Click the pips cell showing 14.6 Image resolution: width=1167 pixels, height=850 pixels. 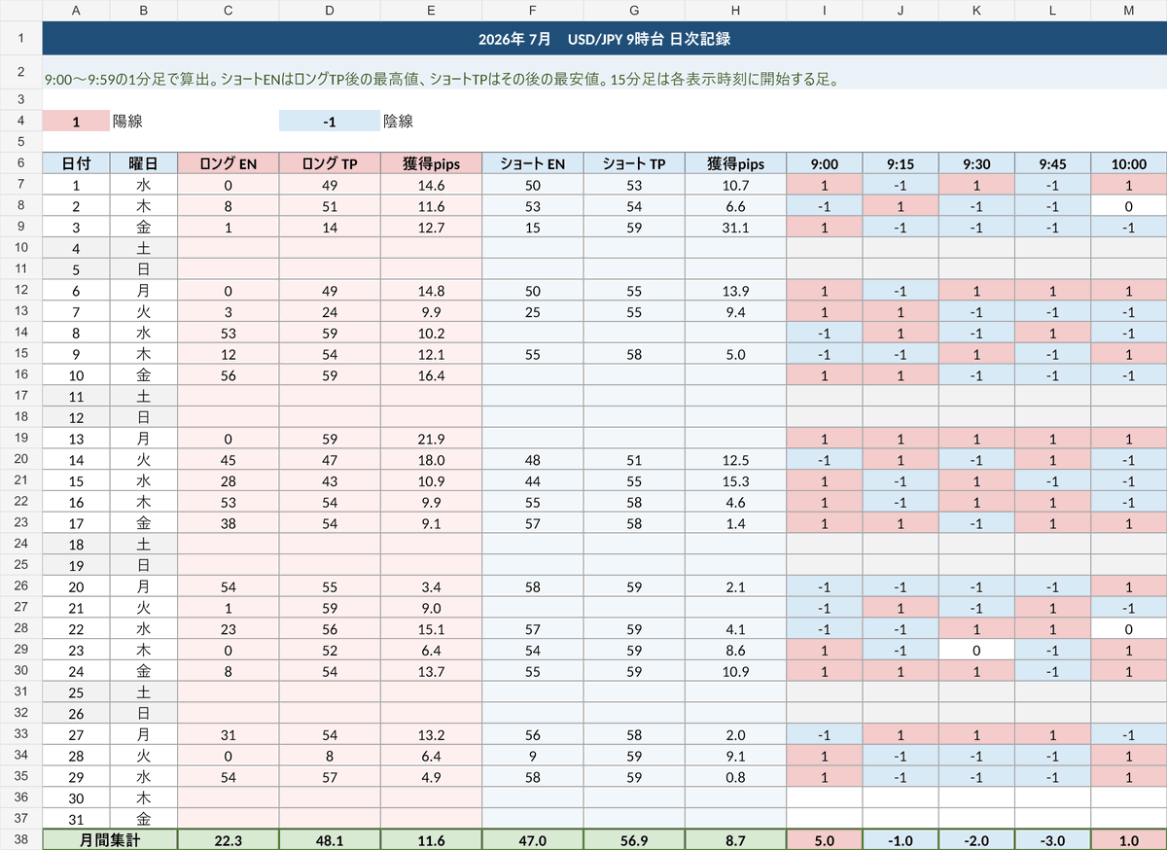430,185
